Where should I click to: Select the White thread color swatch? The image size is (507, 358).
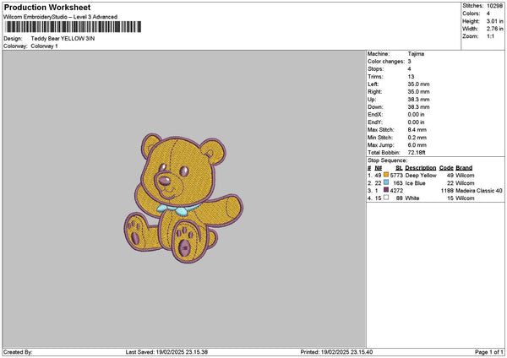pyautogui.click(x=384, y=198)
